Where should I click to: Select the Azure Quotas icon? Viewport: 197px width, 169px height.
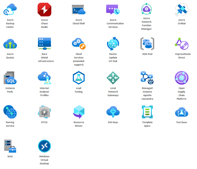click(x=10, y=43)
